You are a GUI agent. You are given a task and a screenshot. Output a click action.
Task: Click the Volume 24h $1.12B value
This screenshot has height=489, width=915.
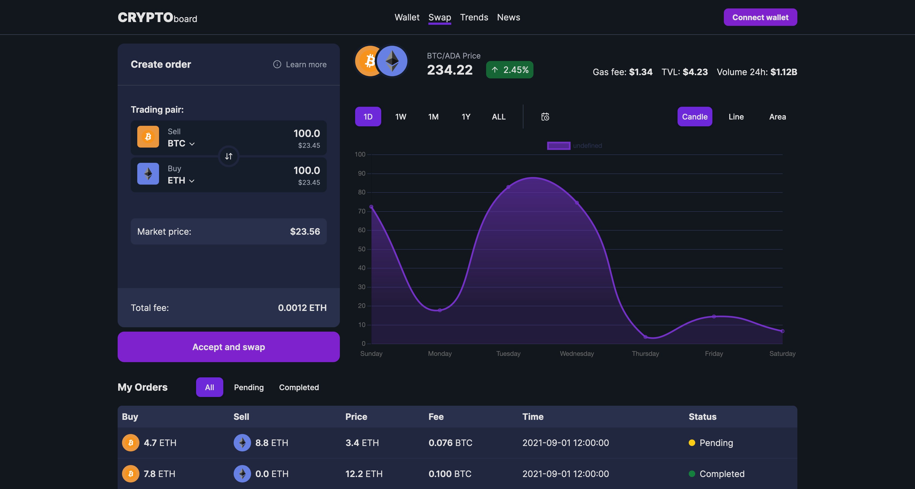point(784,72)
